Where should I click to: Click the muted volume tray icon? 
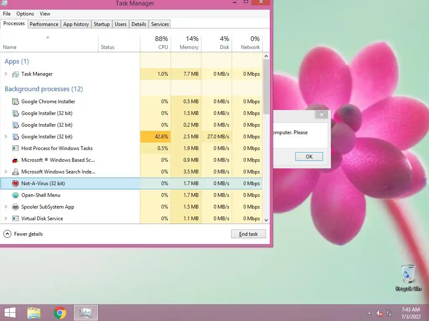[379, 313]
